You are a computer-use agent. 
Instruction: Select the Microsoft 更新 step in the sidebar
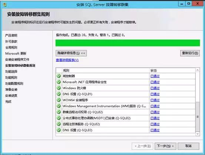pyautogui.click(x=16, y=53)
